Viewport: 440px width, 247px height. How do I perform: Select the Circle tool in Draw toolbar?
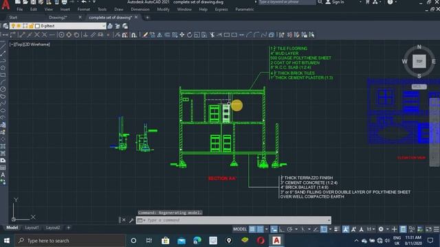[x=3, y=89]
